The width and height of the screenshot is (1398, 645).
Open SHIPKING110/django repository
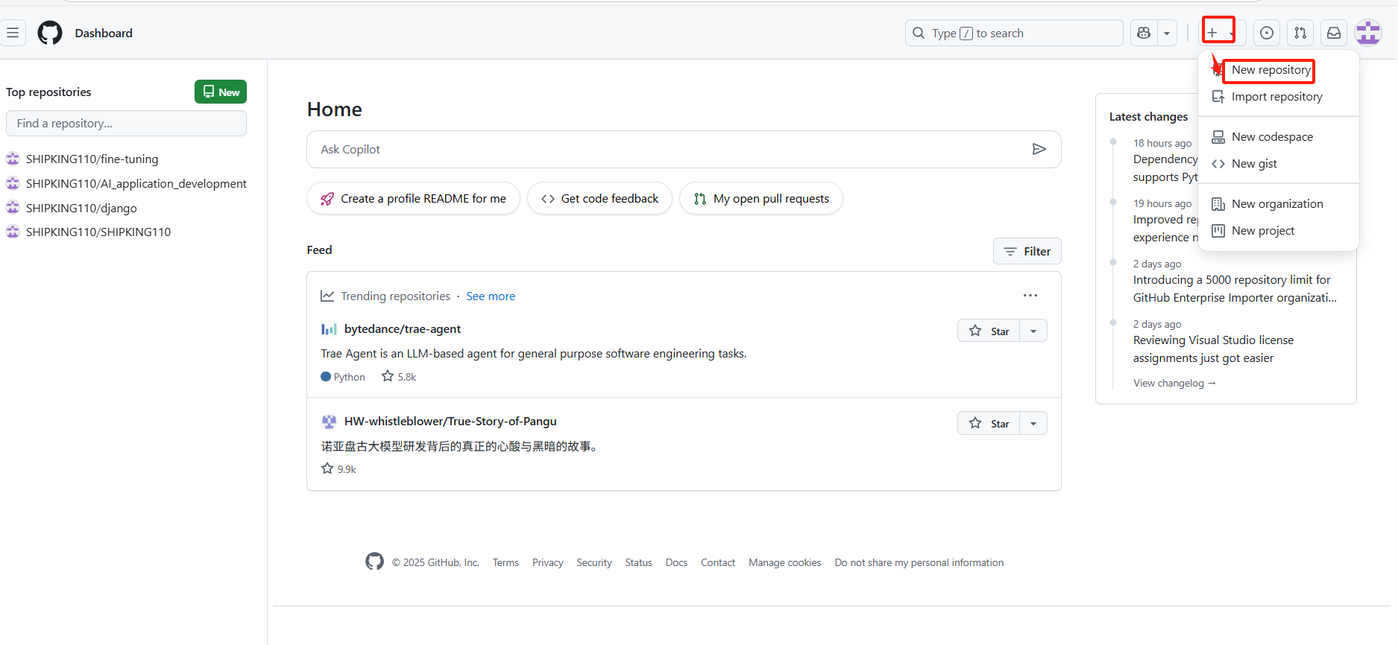[81, 208]
